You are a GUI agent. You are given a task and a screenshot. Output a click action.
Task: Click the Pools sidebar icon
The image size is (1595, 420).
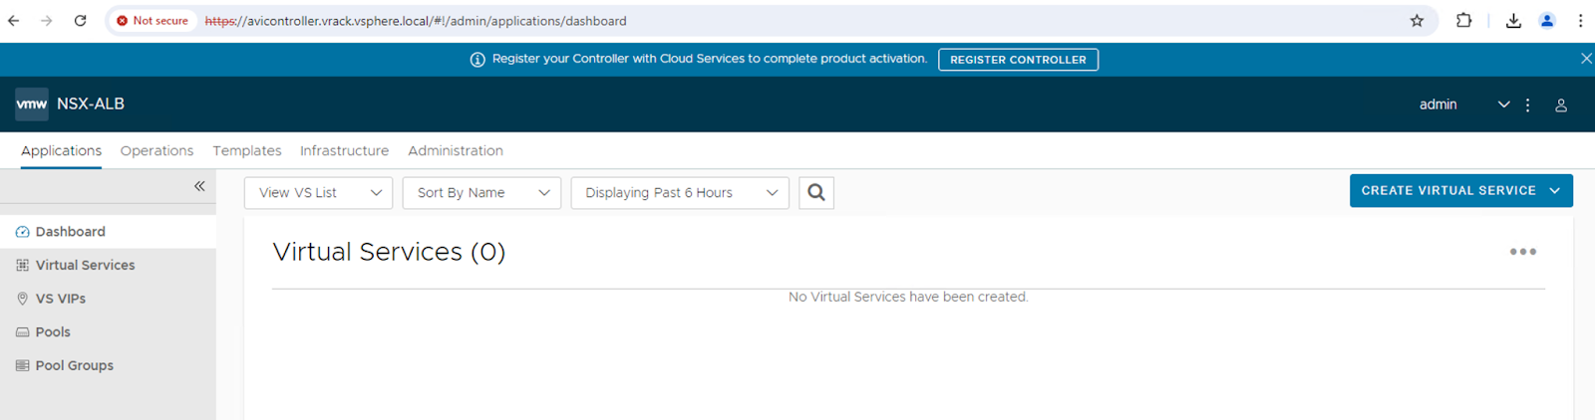point(22,332)
